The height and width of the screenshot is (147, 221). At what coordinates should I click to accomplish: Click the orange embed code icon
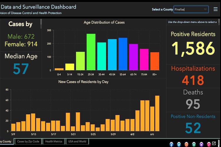point(186,144)
